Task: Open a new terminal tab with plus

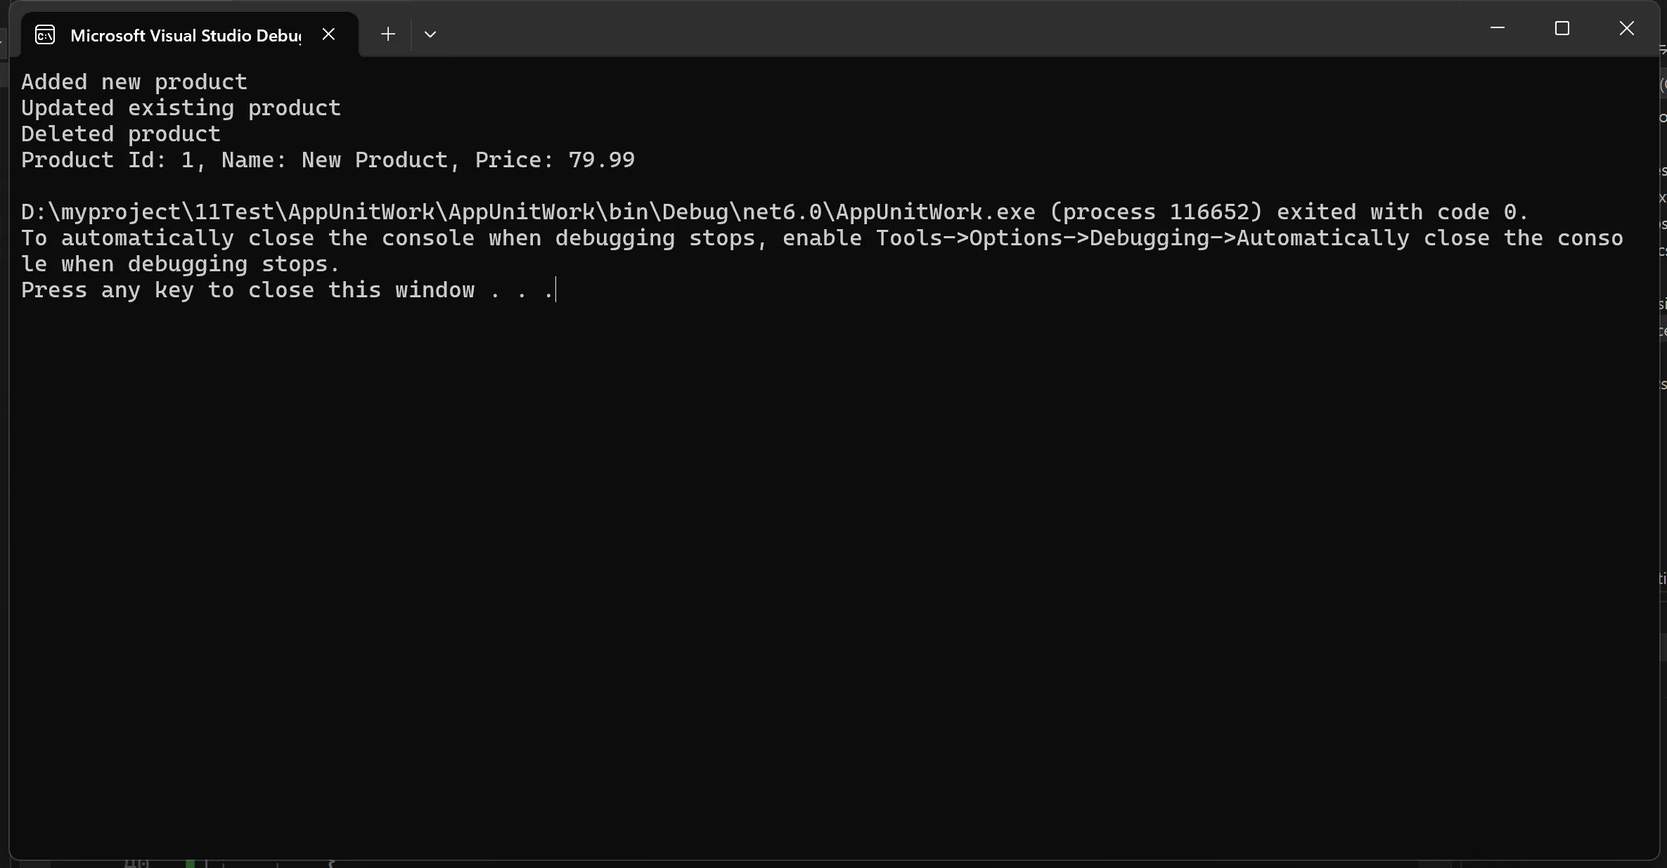Action: (387, 34)
